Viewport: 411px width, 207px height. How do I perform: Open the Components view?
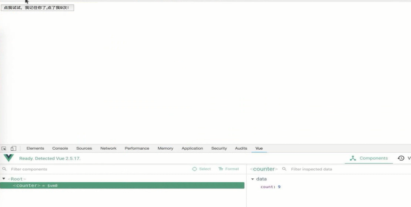[369, 158]
